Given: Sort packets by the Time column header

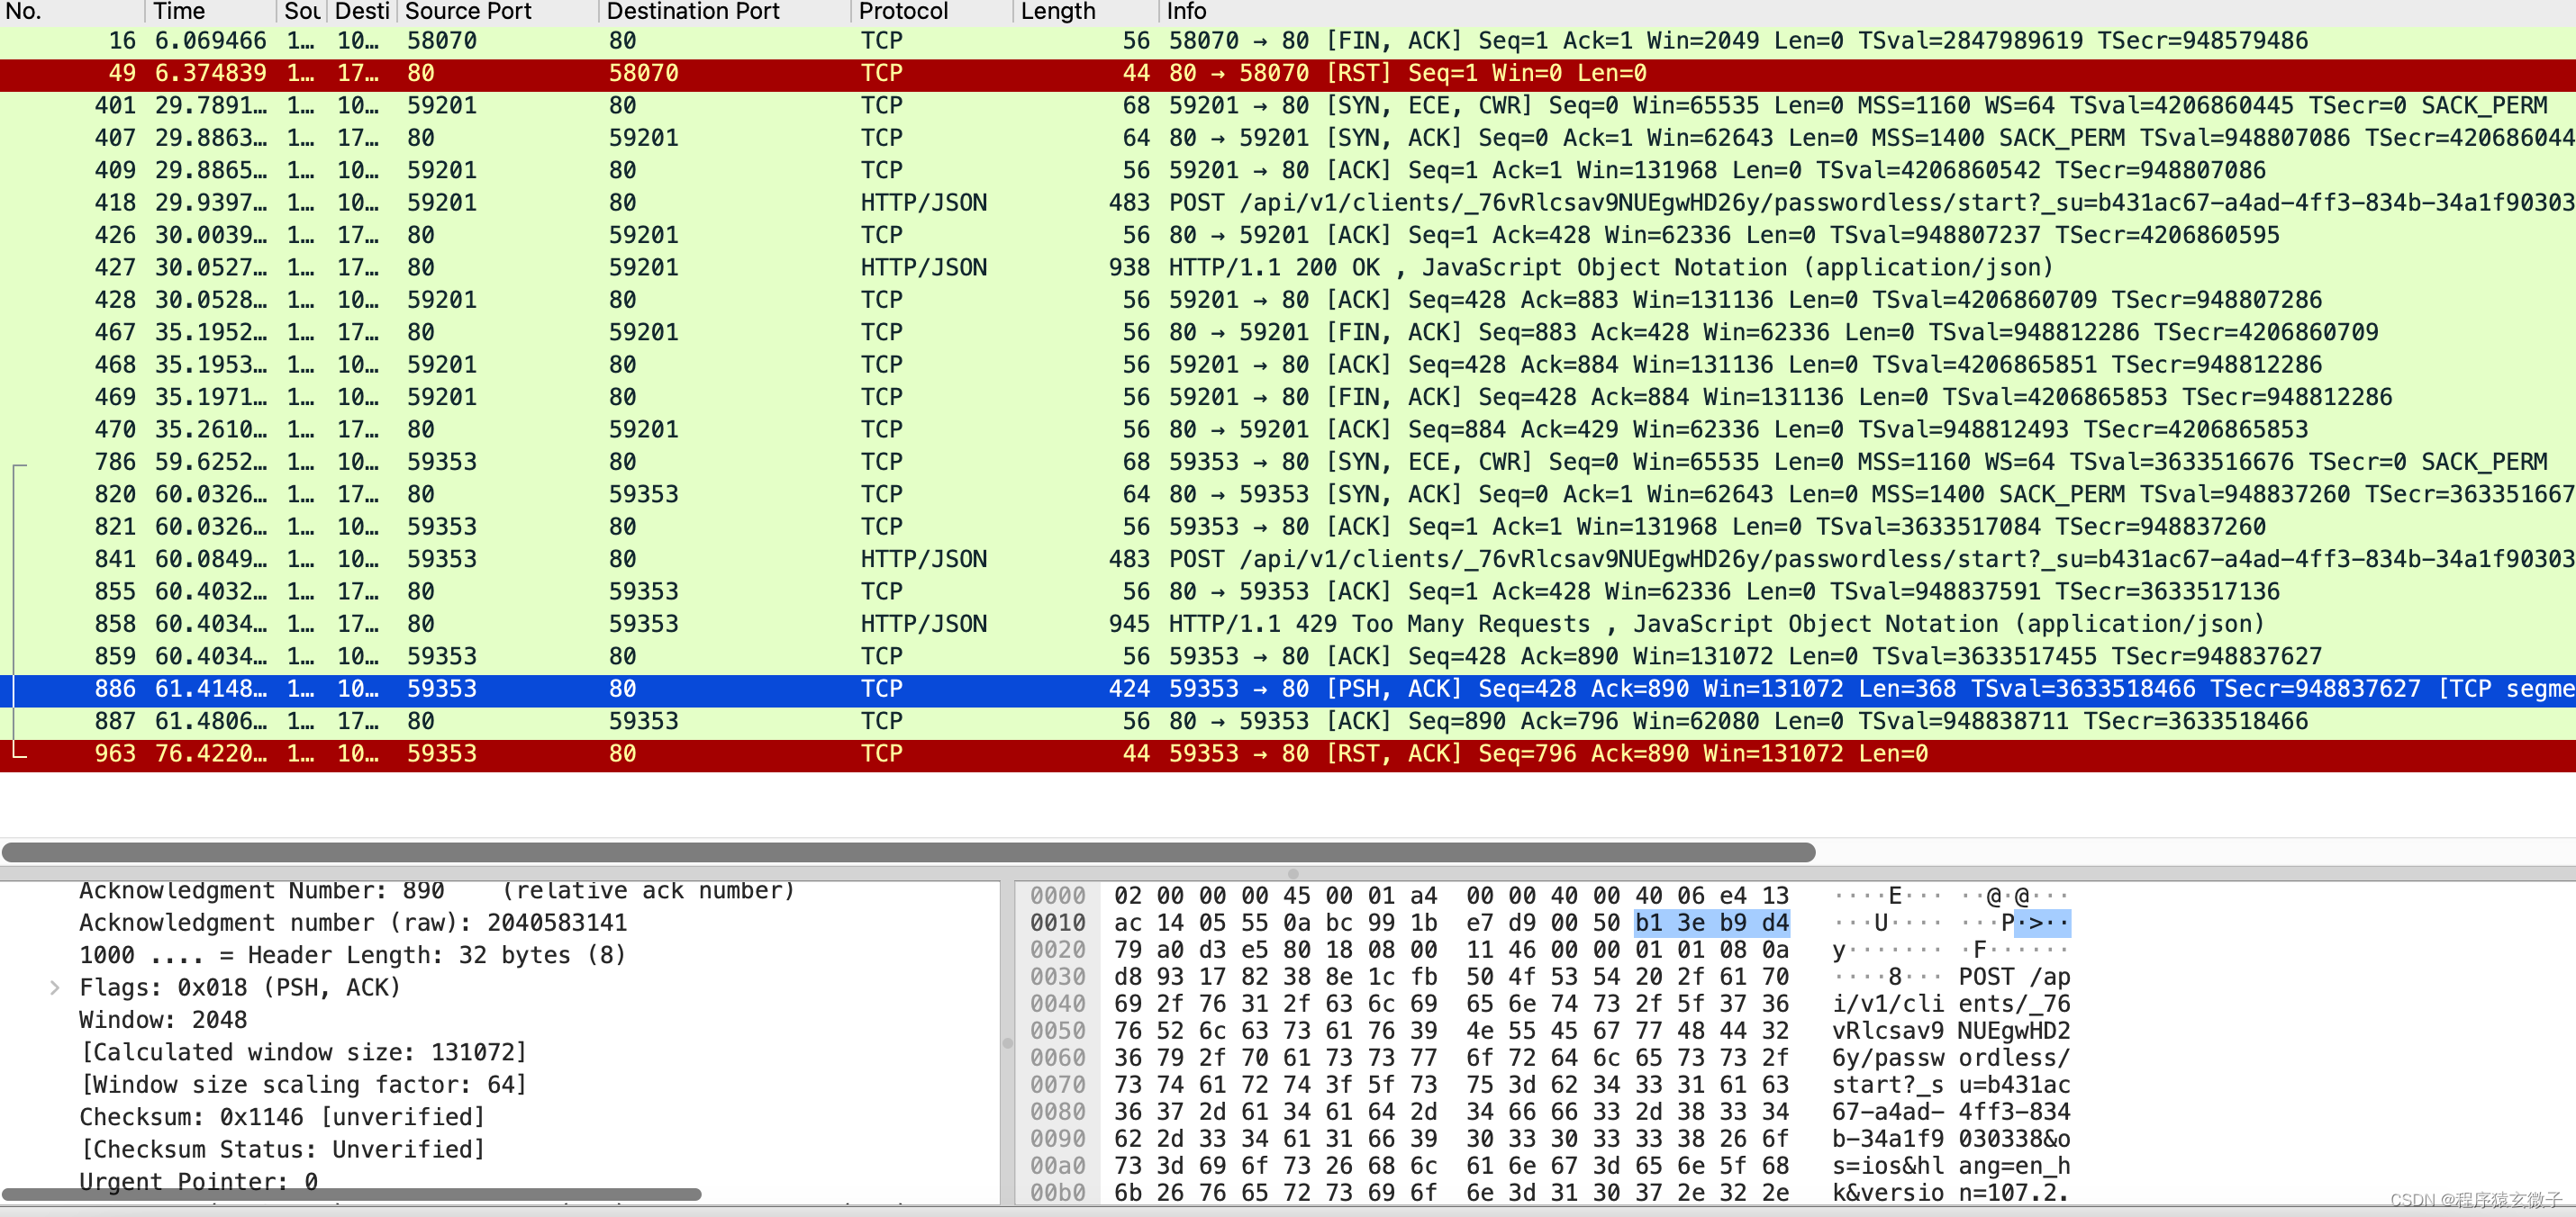Looking at the screenshot, I should pyautogui.click(x=210, y=11).
